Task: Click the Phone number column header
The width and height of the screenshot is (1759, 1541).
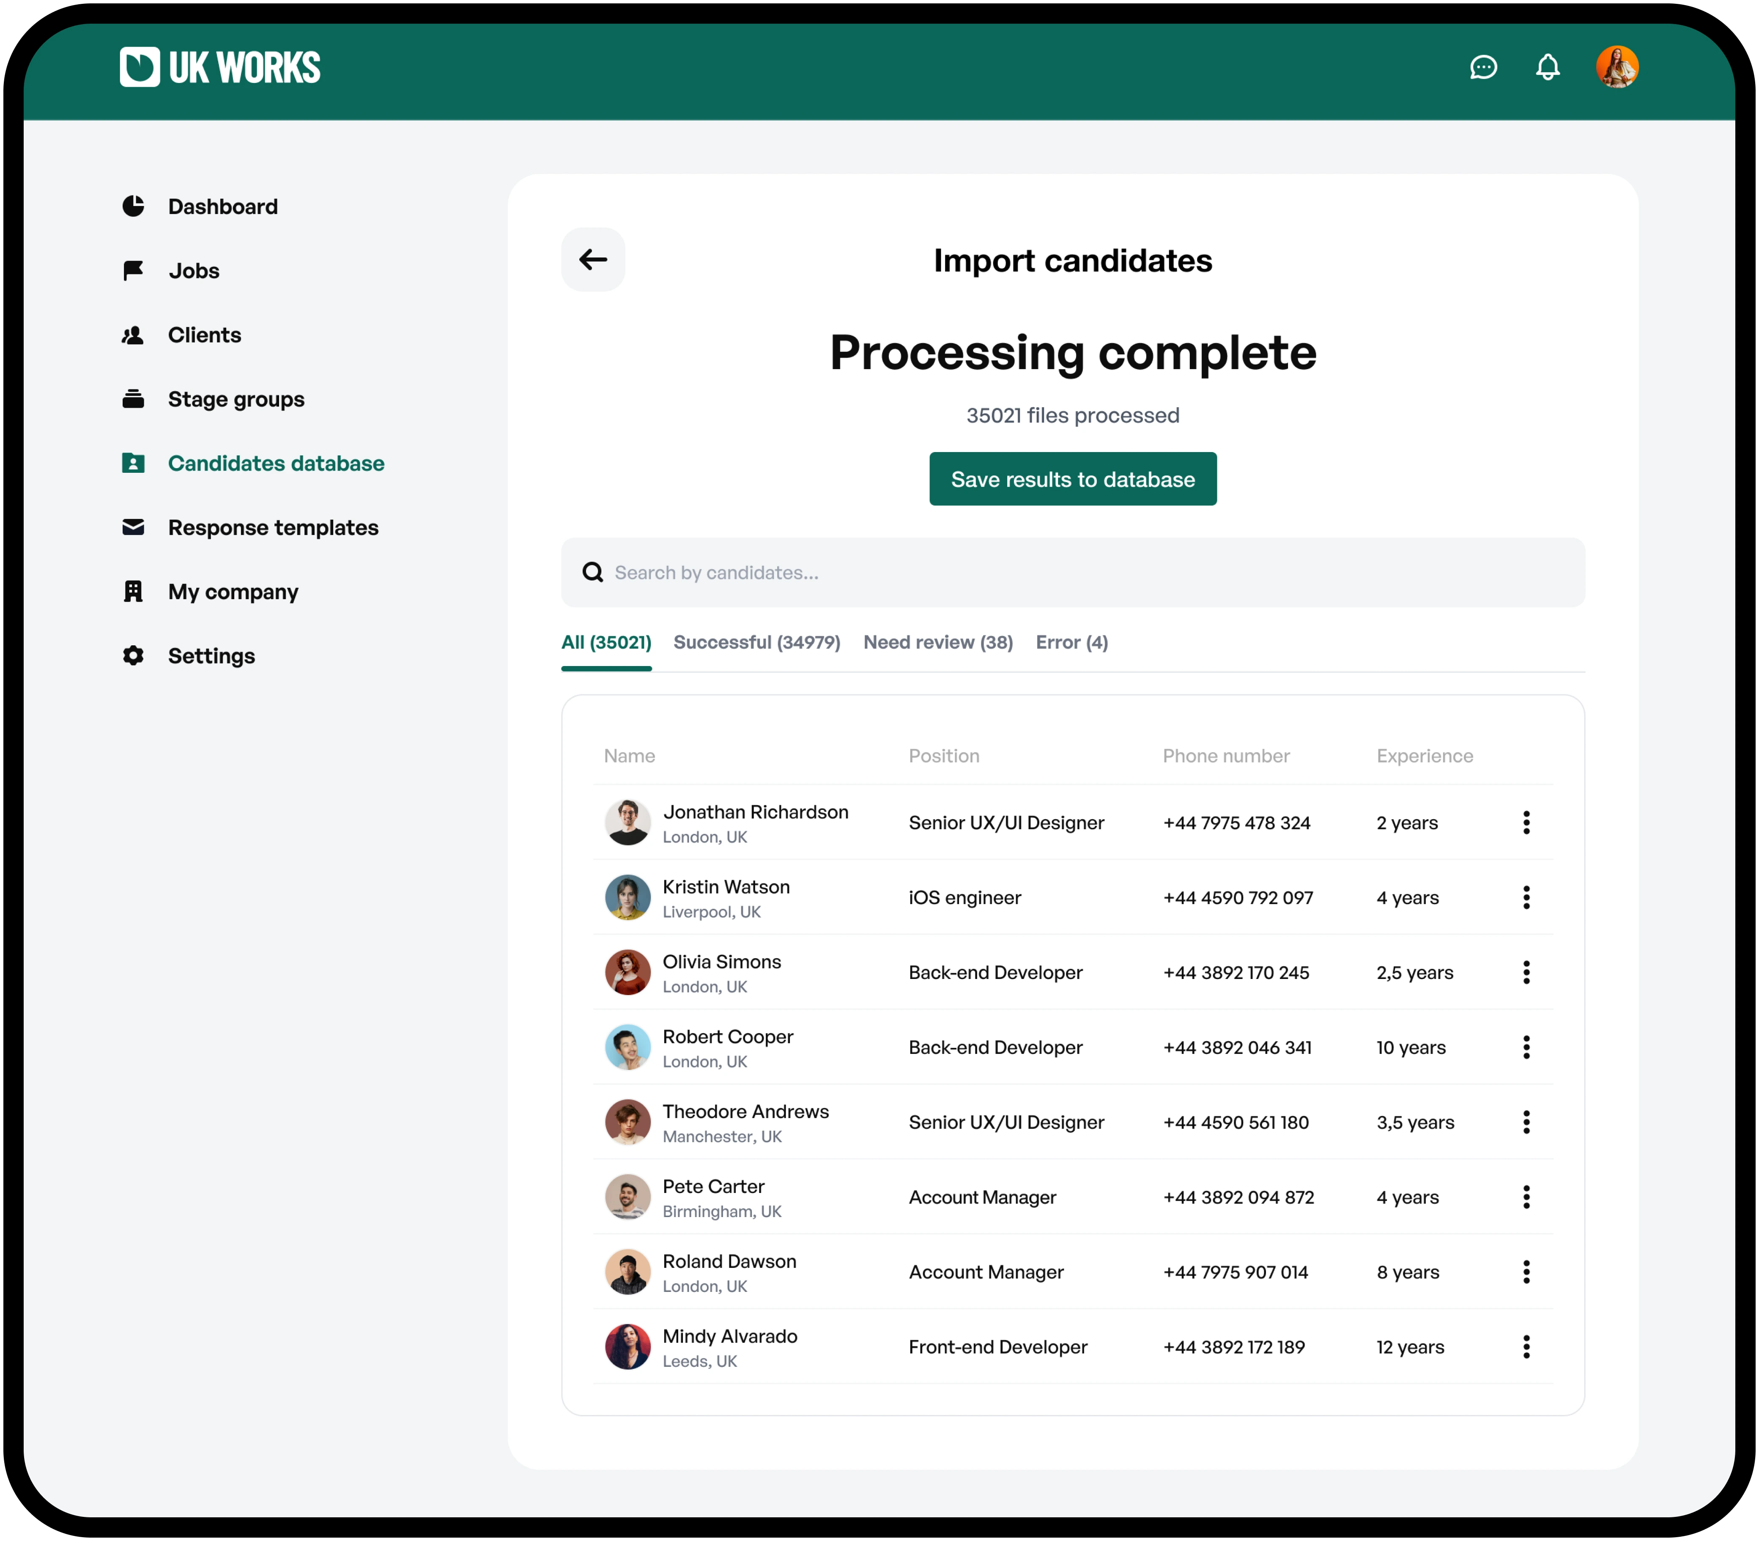Action: (x=1226, y=756)
